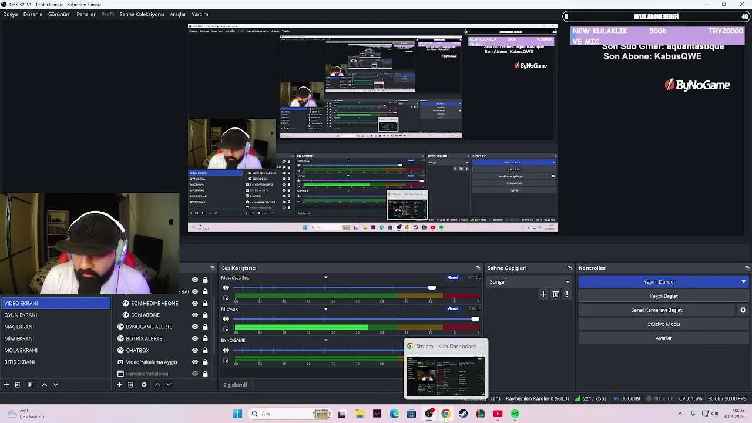The height and width of the screenshot is (423, 752).
Task: Unlock the CHATBOX source
Action: point(205,350)
